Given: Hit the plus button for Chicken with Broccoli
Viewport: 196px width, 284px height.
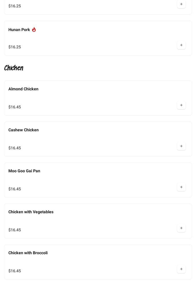Looking at the screenshot, I should click(181, 269).
